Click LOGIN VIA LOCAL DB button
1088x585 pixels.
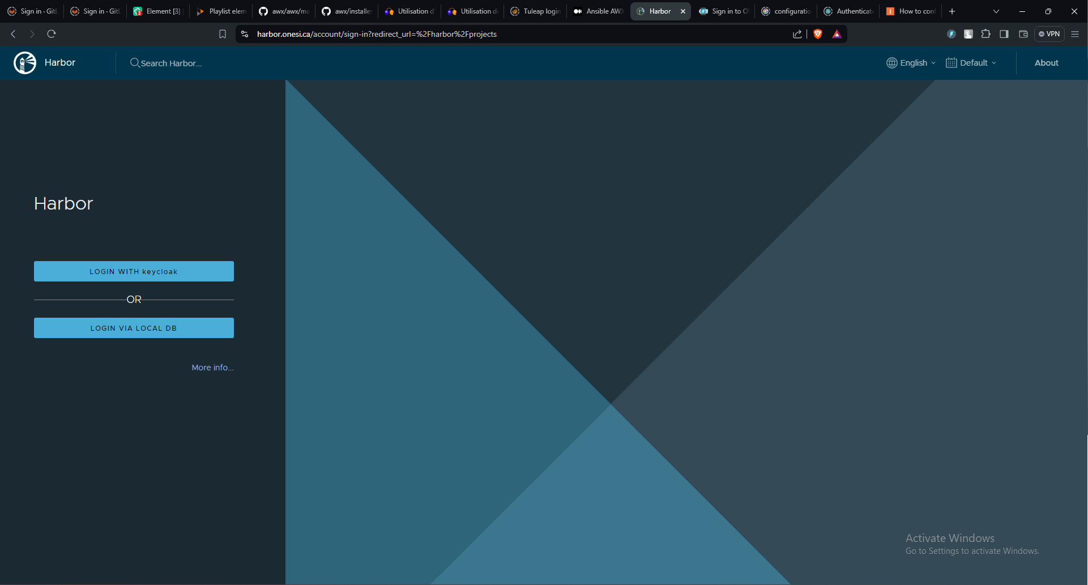pos(134,328)
